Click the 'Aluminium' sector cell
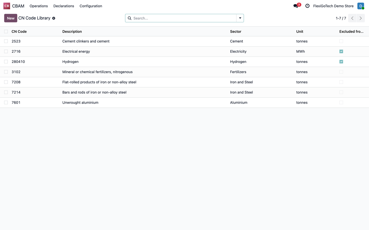Viewport: 369px width, 230px height. click(239, 102)
